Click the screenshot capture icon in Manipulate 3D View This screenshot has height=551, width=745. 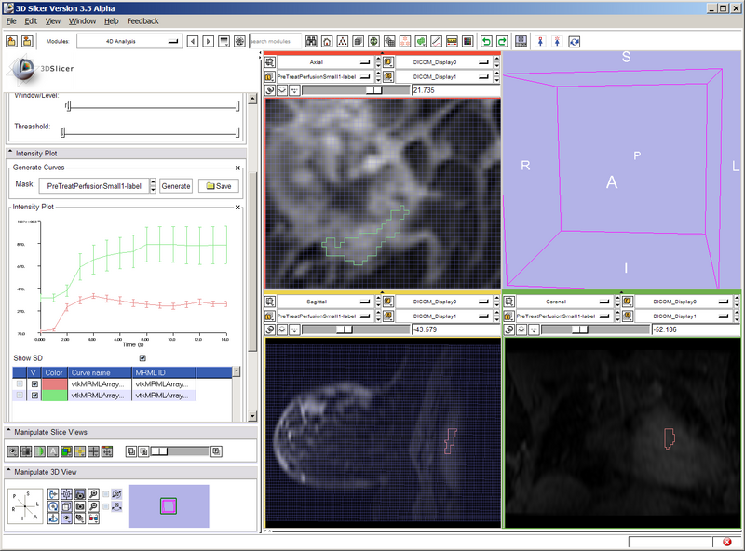(x=79, y=495)
